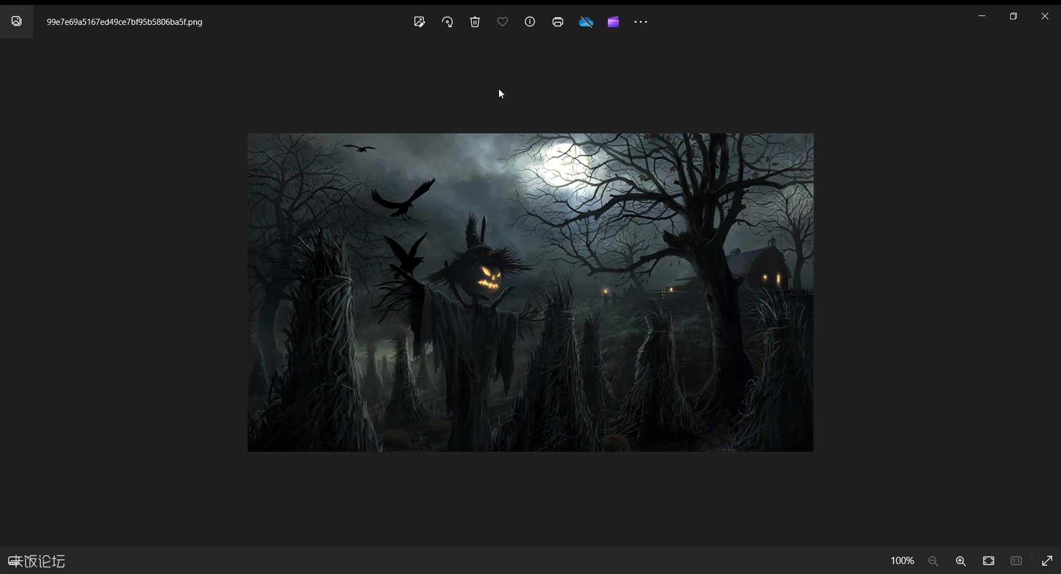Open Clipchamp video editor icon

coord(613,22)
